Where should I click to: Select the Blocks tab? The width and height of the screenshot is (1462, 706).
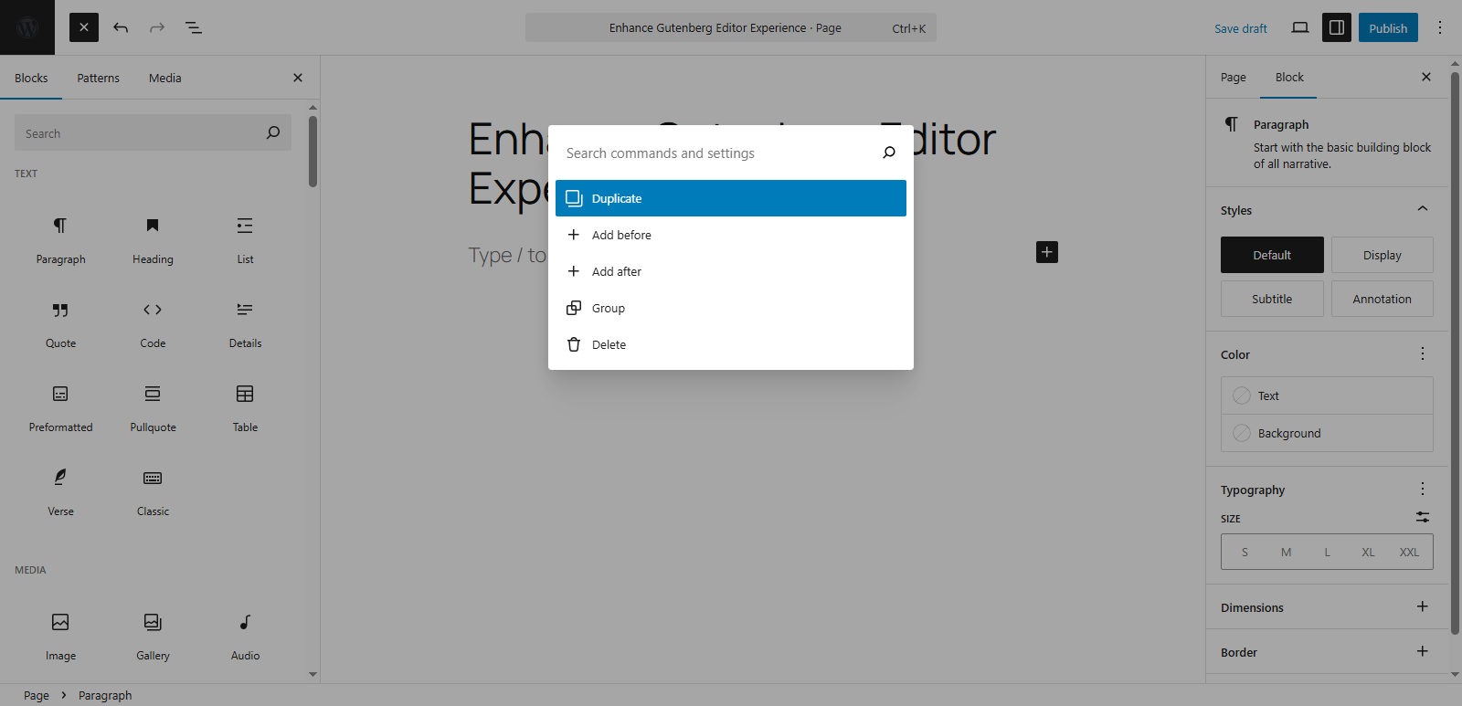pyautogui.click(x=31, y=78)
